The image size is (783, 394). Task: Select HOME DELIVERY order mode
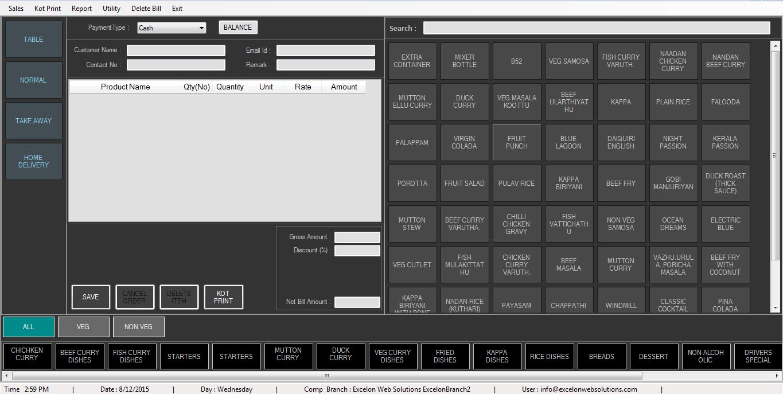point(33,161)
